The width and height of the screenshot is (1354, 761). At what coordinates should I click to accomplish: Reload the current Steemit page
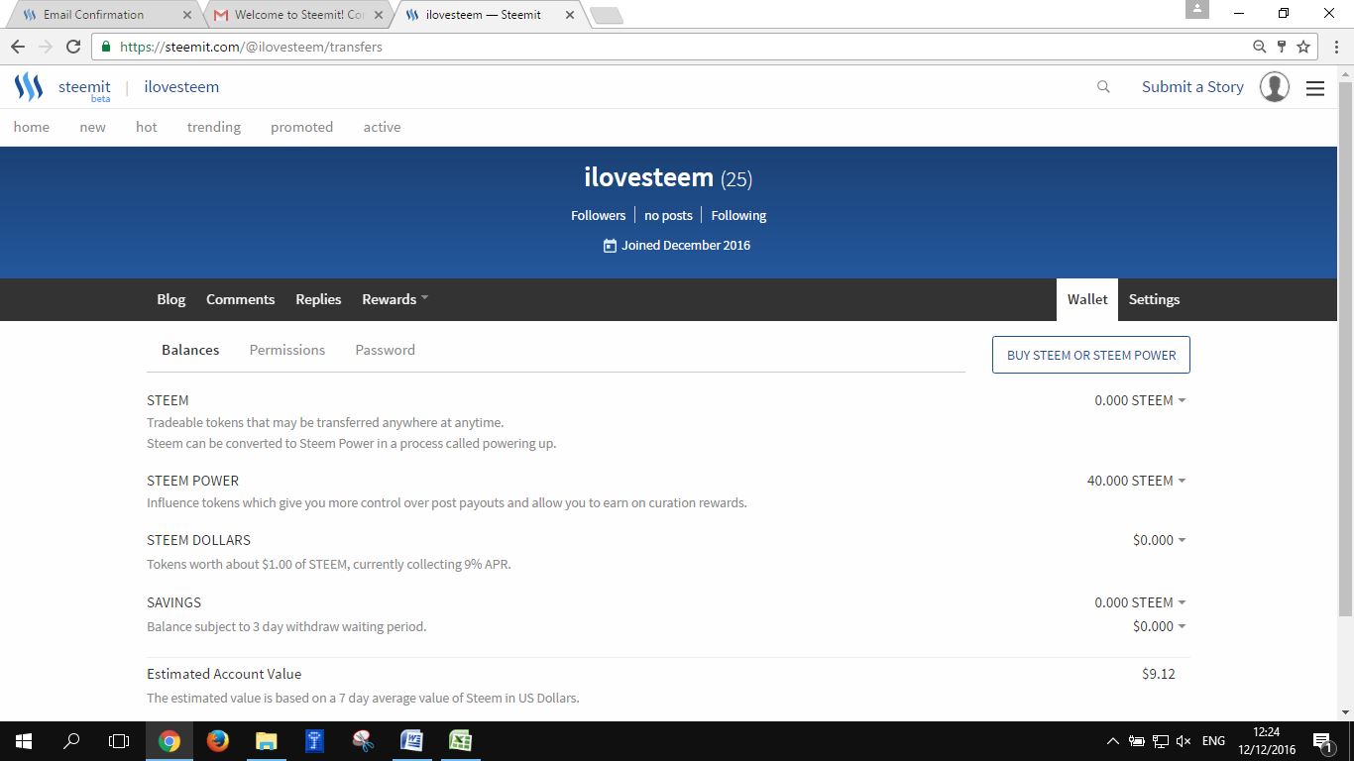tap(73, 47)
